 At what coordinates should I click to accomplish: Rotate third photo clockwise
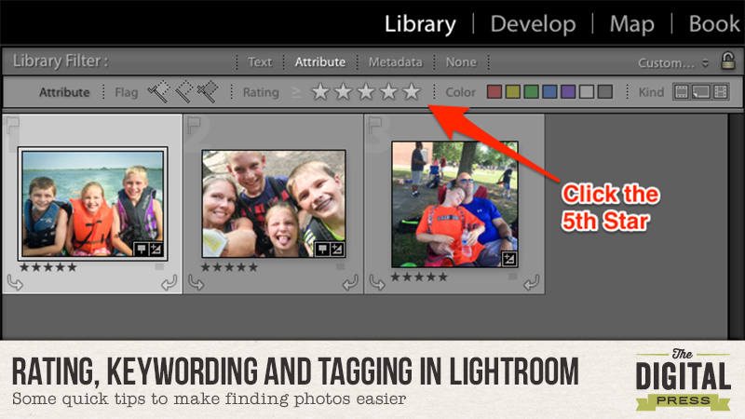tap(531, 283)
